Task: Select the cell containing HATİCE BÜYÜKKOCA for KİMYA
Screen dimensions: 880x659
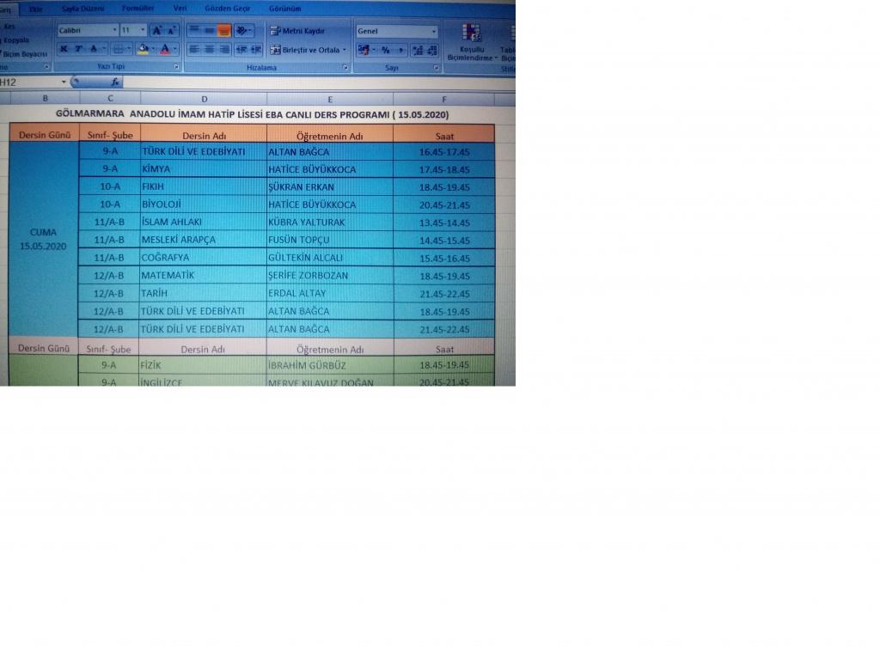Action: [x=329, y=169]
